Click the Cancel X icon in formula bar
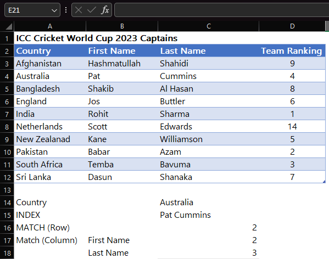This screenshot has width=329, height=259. click(79, 10)
